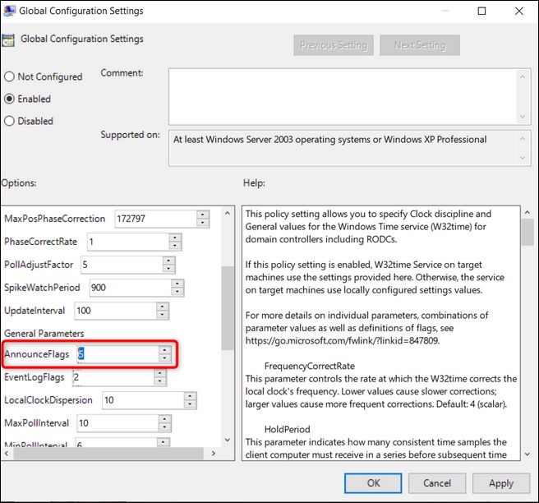Increase UpdateInterval with up arrow
Screen dimensions: 539x503
[x=163, y=307]
